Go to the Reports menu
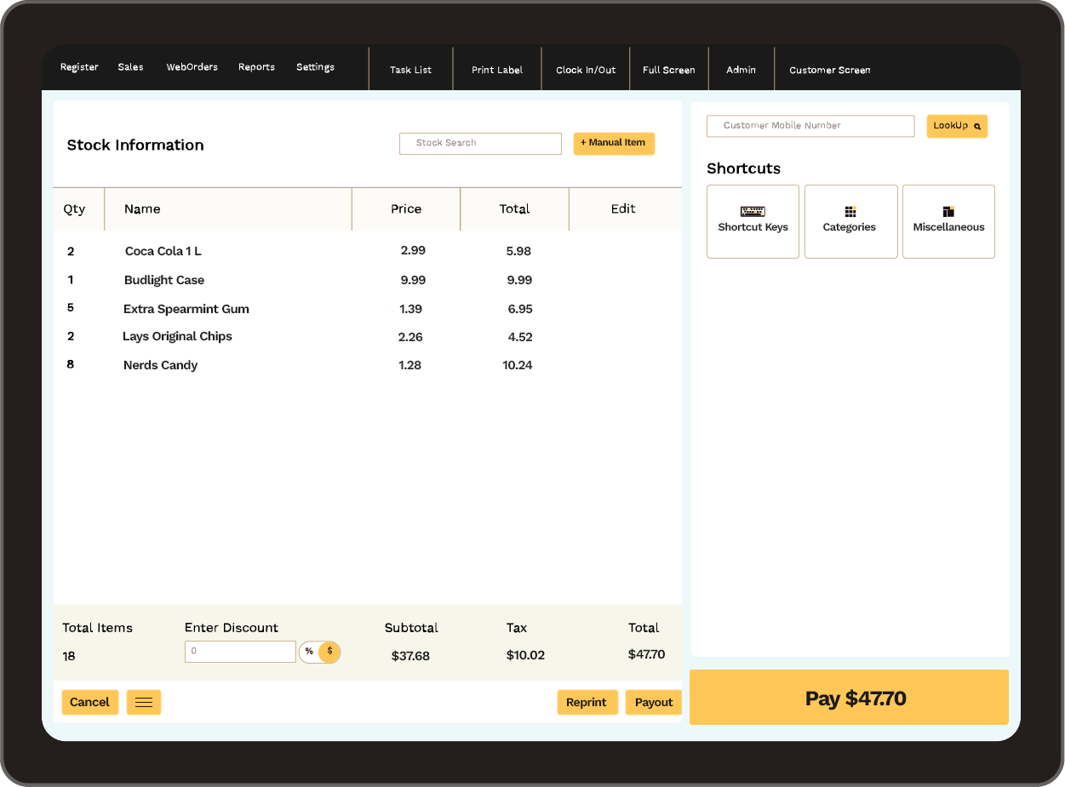 coord(256,67)
